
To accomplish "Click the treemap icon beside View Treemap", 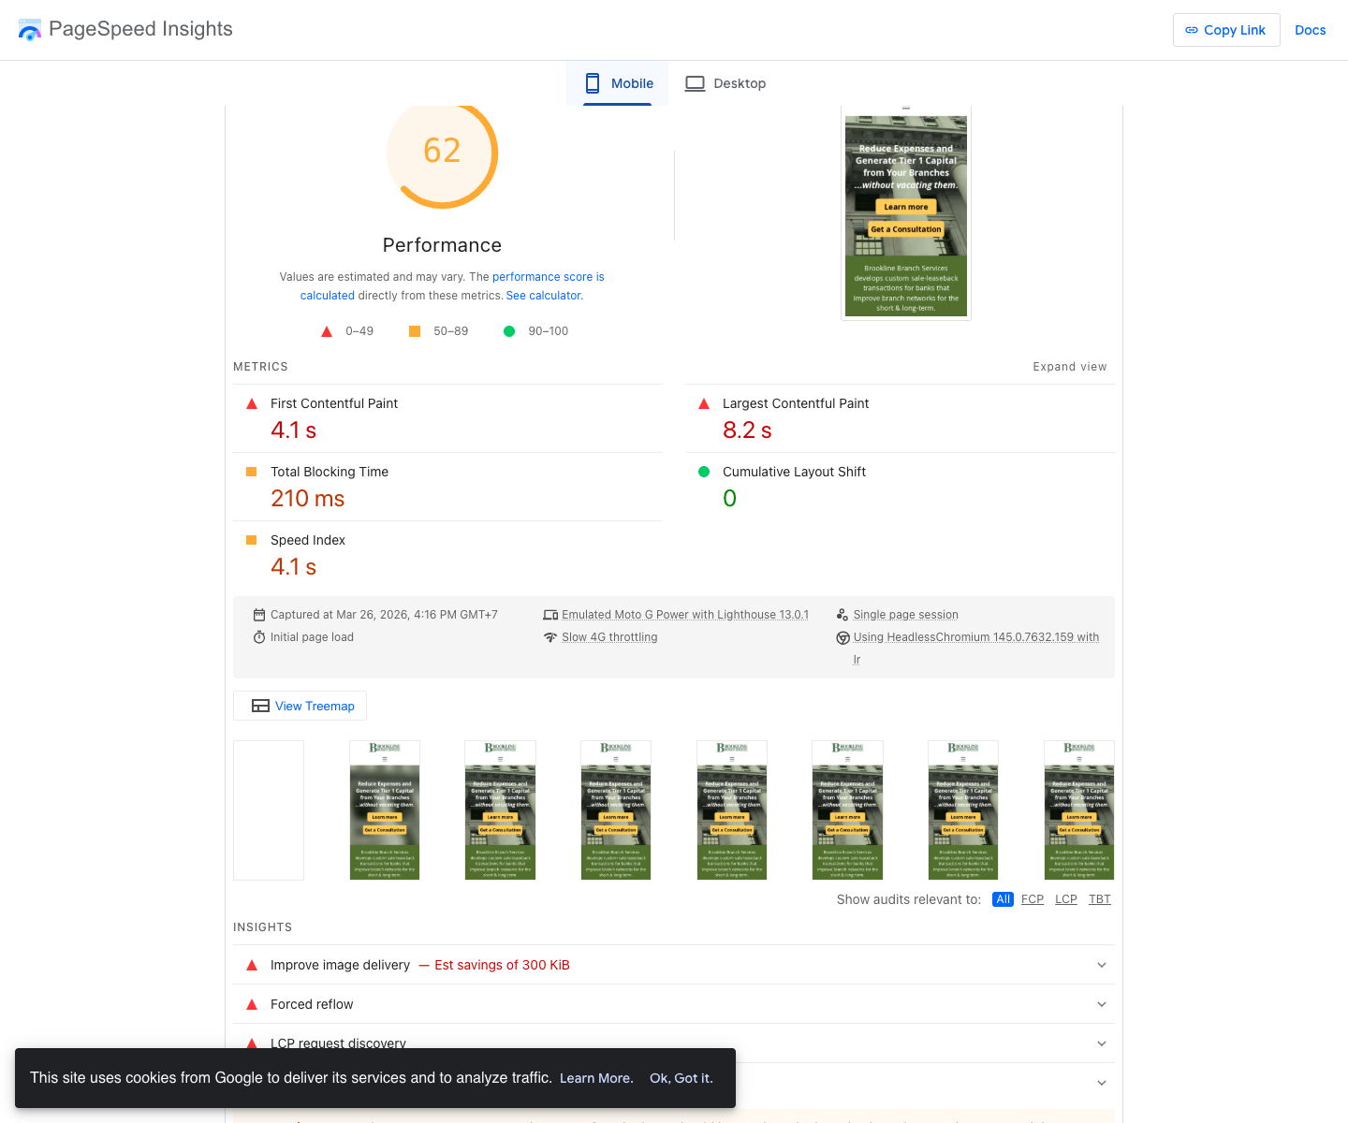I will [x=260, y=706].
